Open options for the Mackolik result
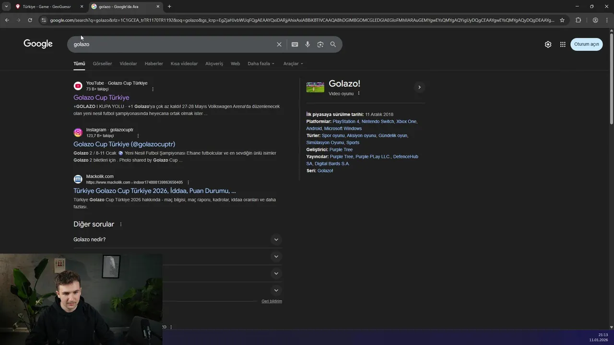Image resolution: width=614 pixels, height=345 pixels. point(188,183)
